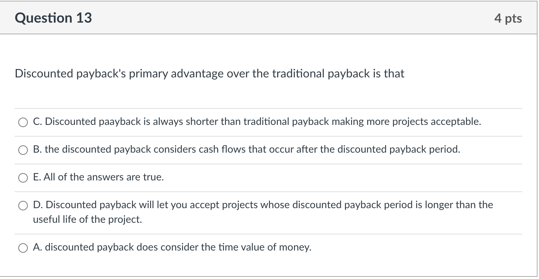Screen dimensions: 539x279
Task: Select radio button for option E
Action: click(23, 177)
